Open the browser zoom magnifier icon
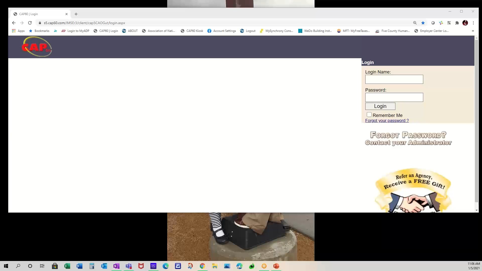Viewport: 482px width, 271px height. (415, 23)
